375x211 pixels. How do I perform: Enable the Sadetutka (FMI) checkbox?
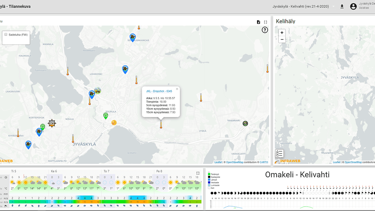[6, 34]
